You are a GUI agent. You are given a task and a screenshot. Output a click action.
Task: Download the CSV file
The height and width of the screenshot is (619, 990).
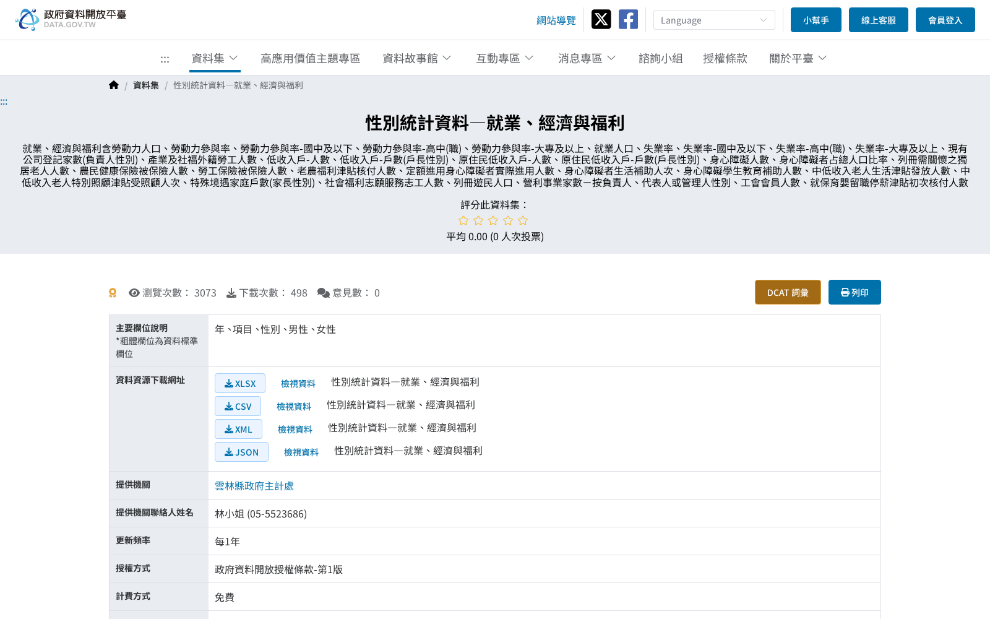(238, 406)
